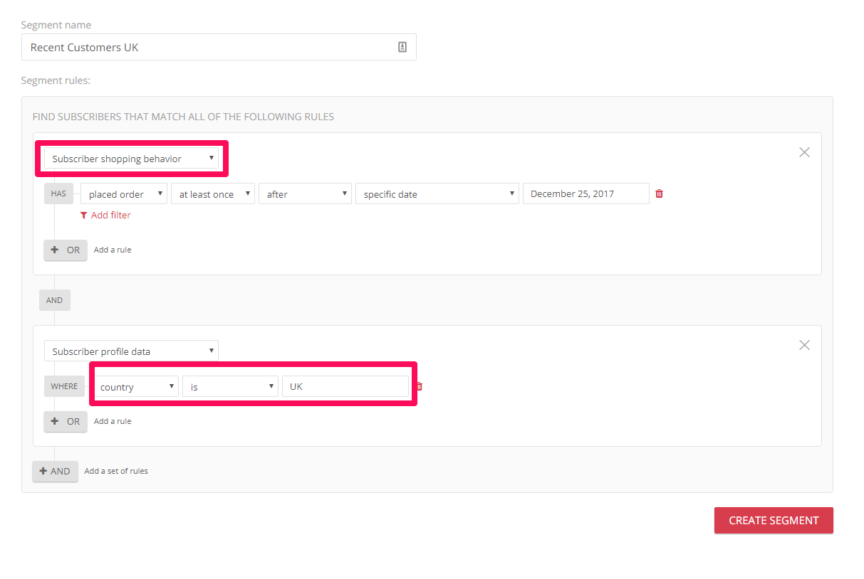
Task: Click the + AND add set of rules button
Action: pos(55,471)
